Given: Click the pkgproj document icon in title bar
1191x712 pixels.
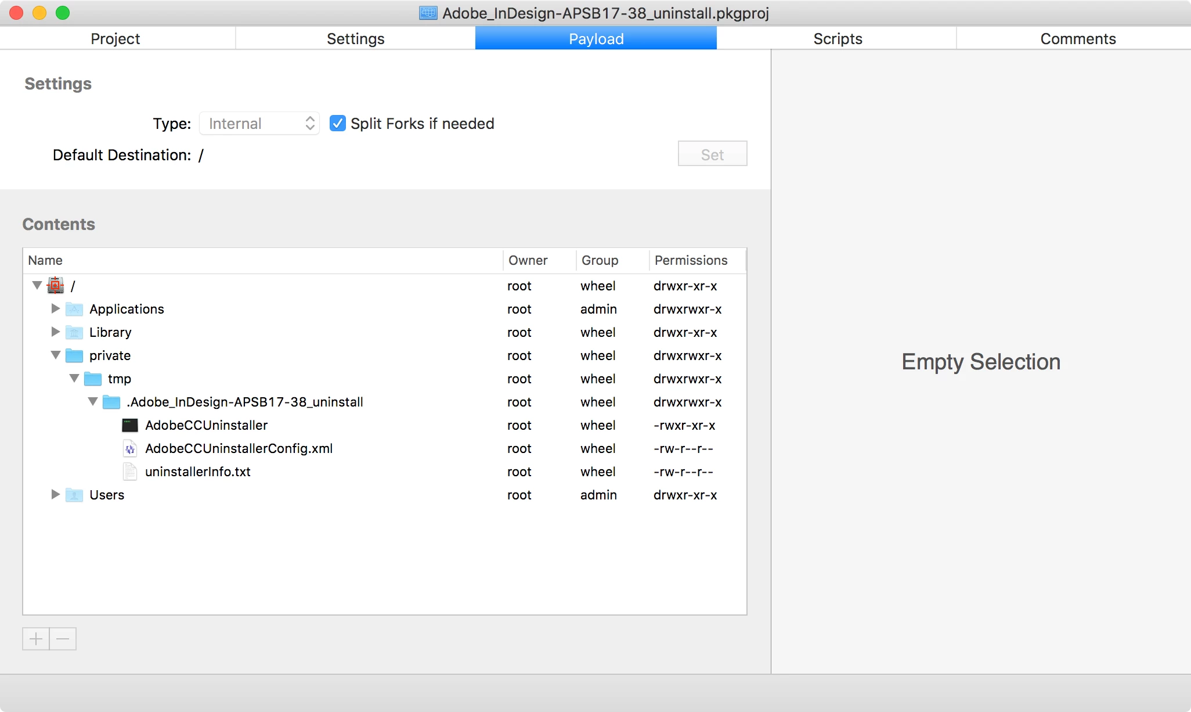Looking at the screenshot, I should click(x=428, y=13).
